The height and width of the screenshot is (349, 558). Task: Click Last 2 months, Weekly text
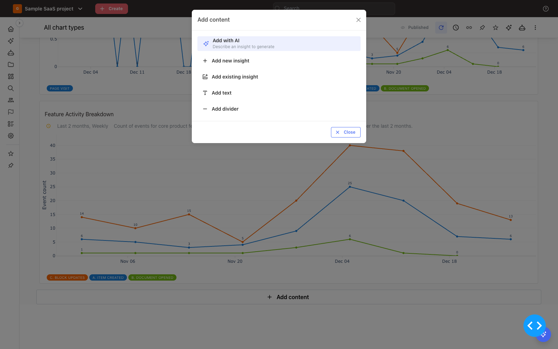coord(83,126)
